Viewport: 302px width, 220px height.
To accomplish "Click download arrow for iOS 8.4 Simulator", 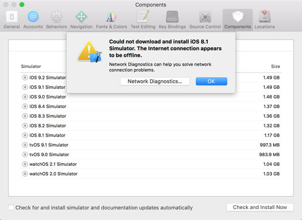I will pyautogui.click(x=25, y=106).
